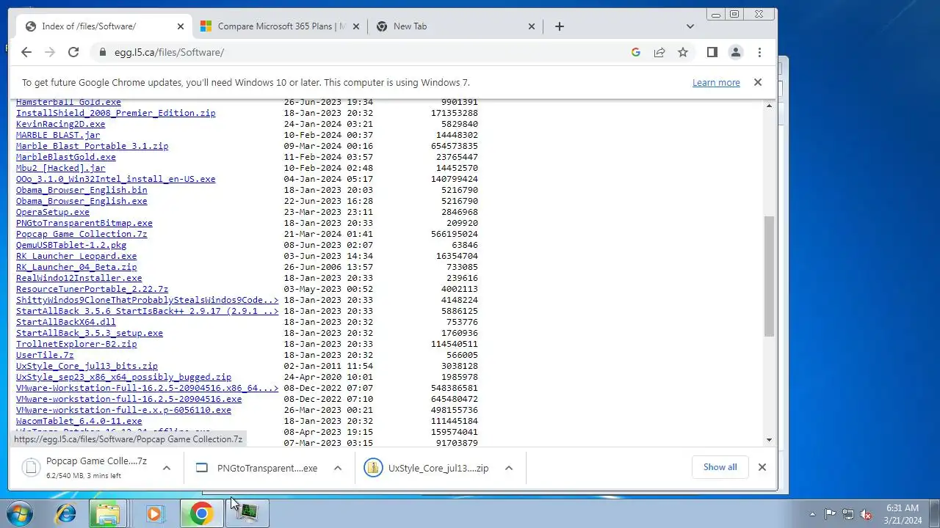Close the New Tab tab
The image size is (940, 528).
[x=532, y=26]
